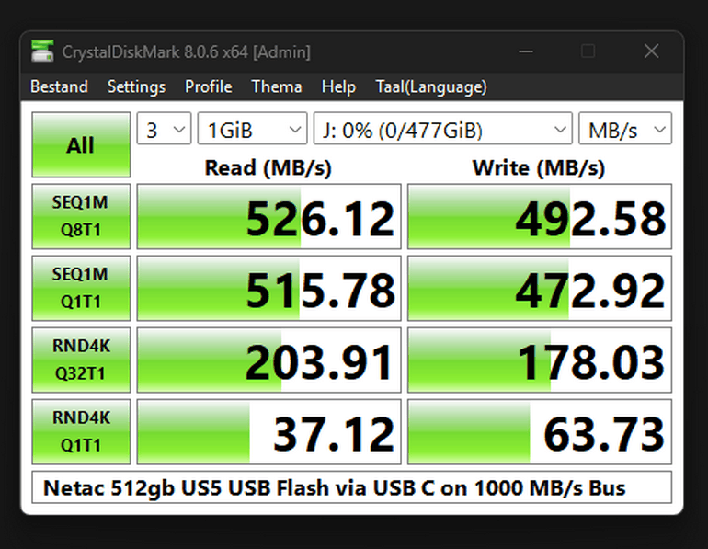Click the Read (MB/s) column header
Image resolution: width=708 pixels, height=549 pixels.
(x=268, y=168)
